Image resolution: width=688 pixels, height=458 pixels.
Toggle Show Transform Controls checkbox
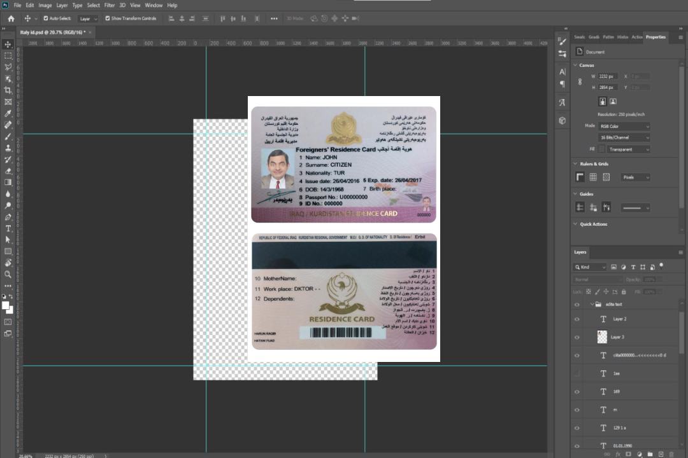[x=108, y=18]
